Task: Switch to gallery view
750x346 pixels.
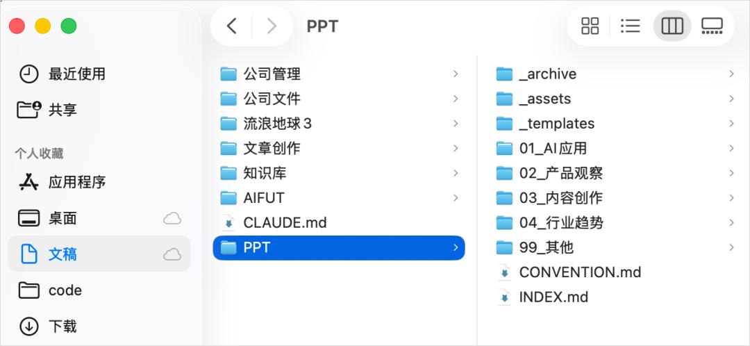Action: pyautogui.click(x=712, y=26)
